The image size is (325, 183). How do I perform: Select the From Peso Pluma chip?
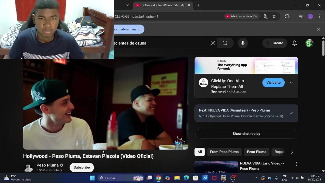224,152
